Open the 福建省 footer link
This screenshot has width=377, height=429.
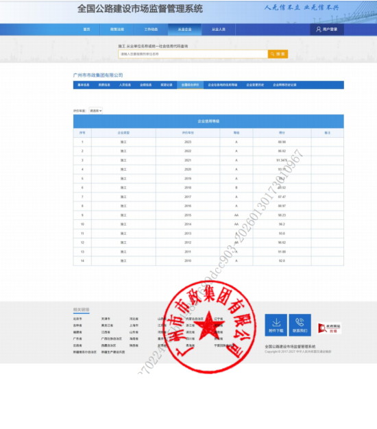pyautogui.click(x=77, y=332)
